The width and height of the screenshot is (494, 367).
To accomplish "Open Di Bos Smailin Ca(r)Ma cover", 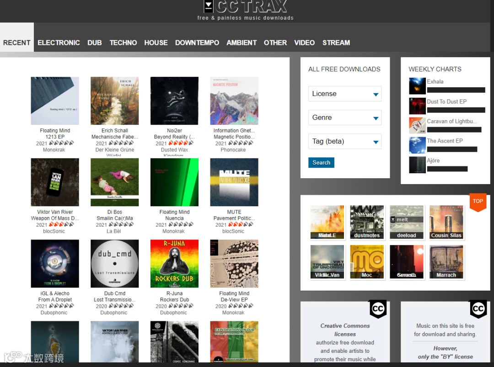I will coord(115,182).
